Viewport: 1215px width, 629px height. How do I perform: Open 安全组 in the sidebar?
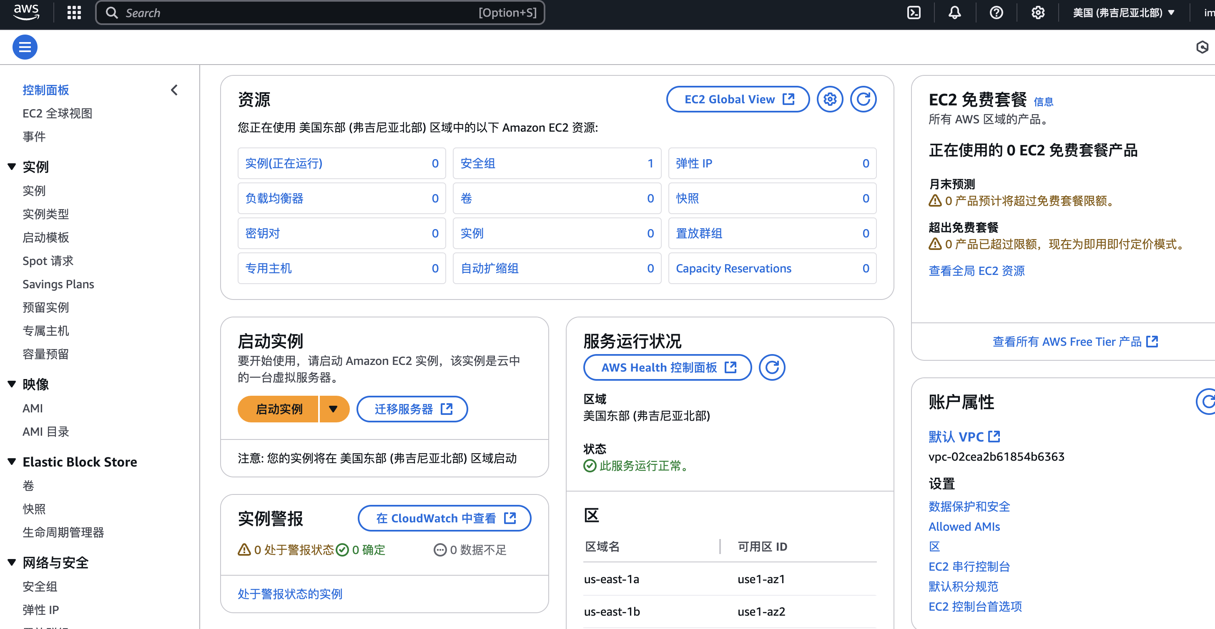pyautogui.click(x=40, y=587)
